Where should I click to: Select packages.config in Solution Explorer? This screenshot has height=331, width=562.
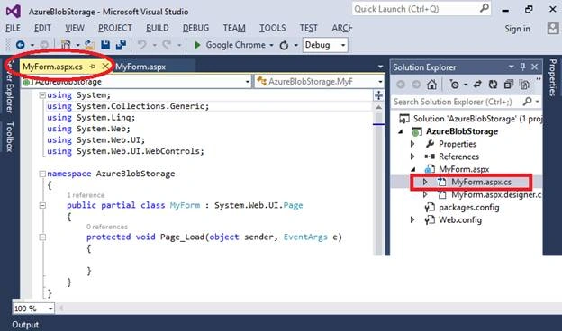[x=469, y=208]
